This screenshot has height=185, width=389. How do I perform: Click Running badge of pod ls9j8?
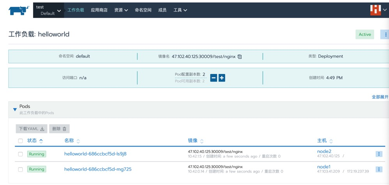[37, 154]
